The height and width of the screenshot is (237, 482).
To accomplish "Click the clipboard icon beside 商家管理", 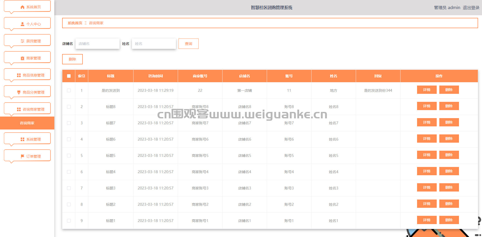I will (23, 58).
